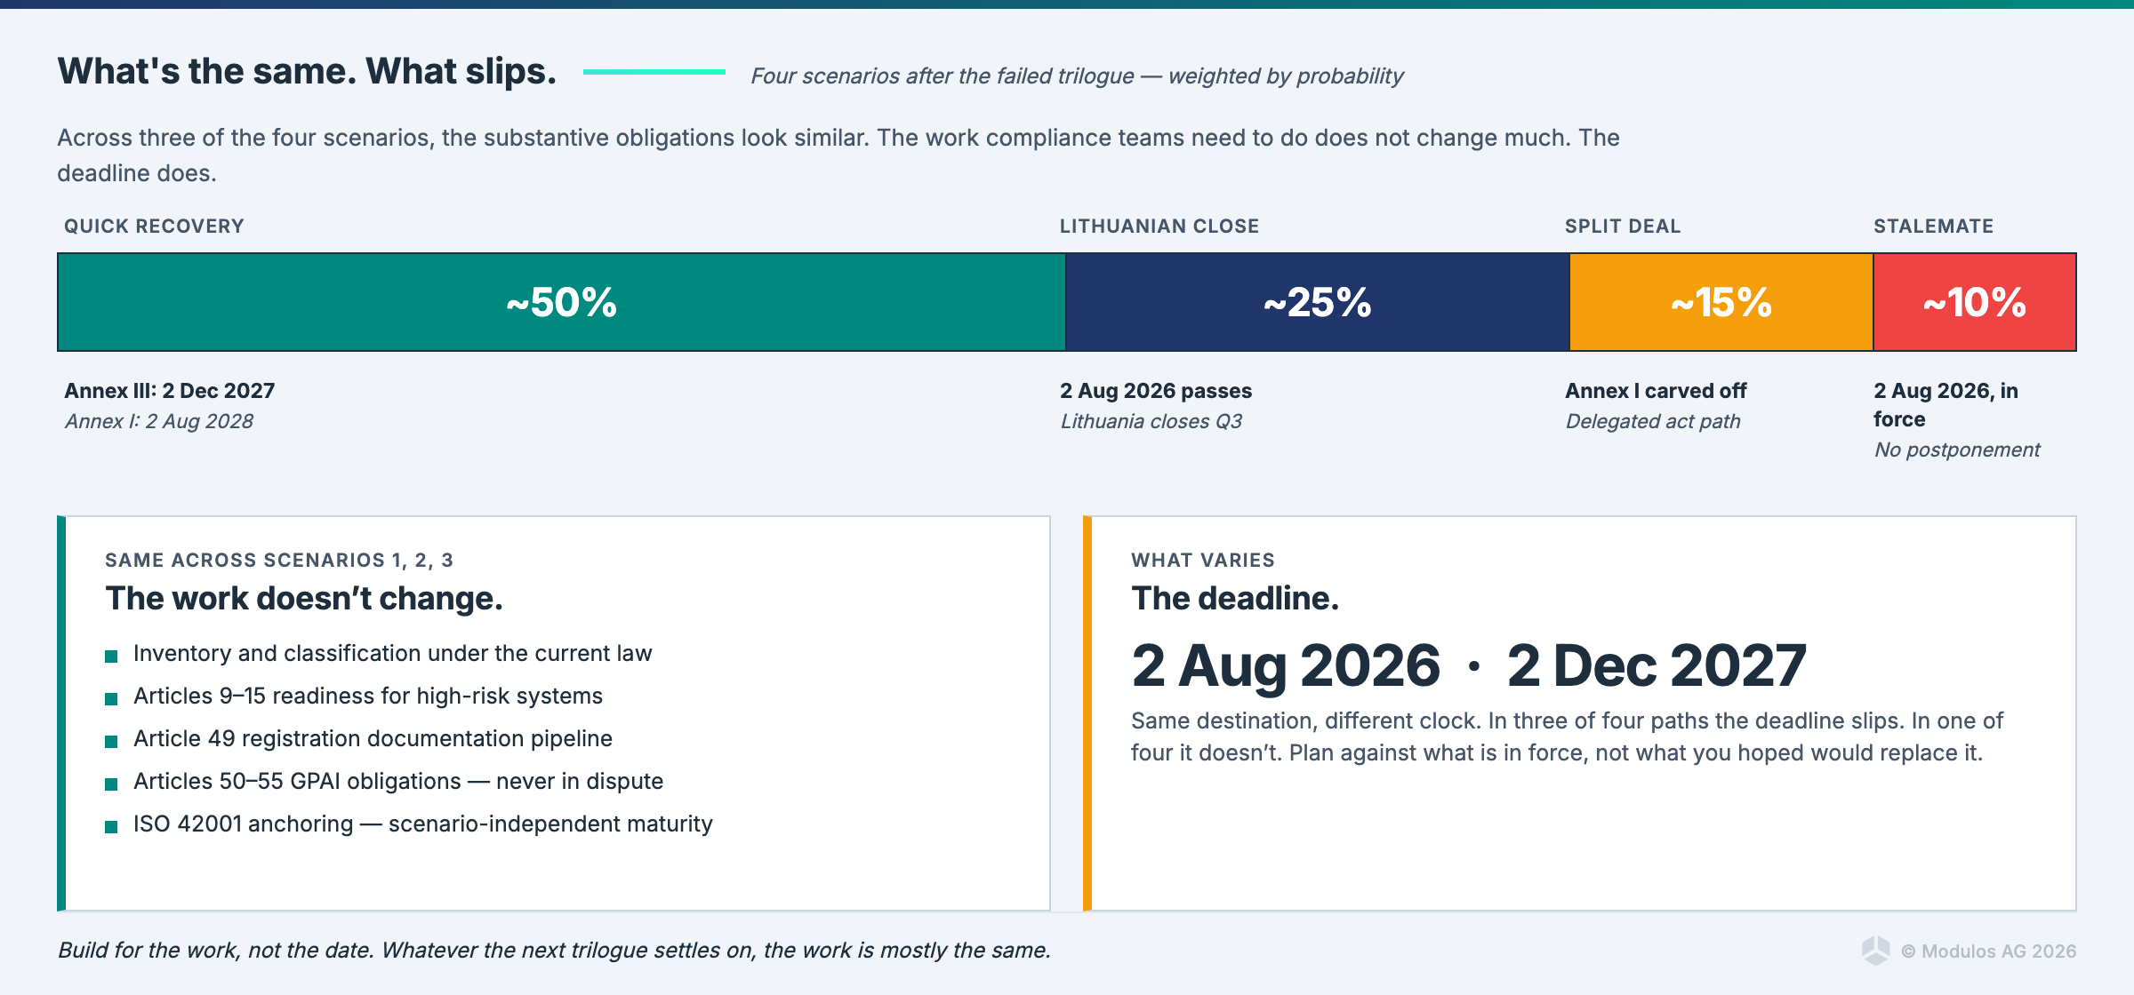Click the bullet square beside Articles 9–15 readiness
Image resolution: width=2134 pixels, height=995 pixels.
point(111,699)
